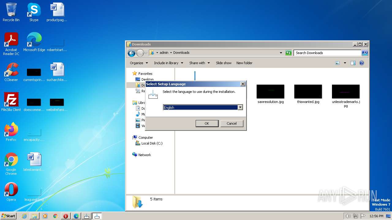Click New folder in Explorer toolbar
Screen dimensions: 392x220
[x=244, y=63]
